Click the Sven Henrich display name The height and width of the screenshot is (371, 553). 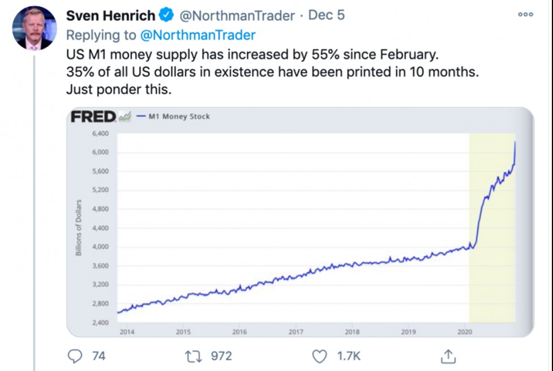pyautogui.click(x=110, y=15)
